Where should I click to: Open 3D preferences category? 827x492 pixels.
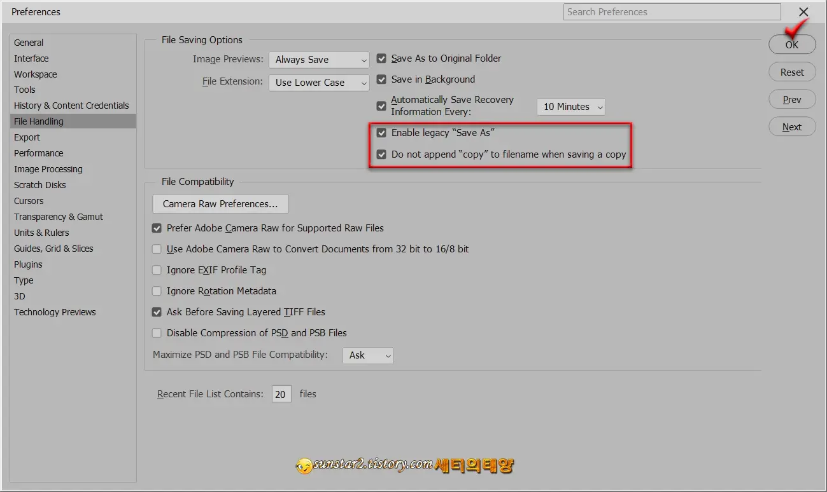pos(73,296)
